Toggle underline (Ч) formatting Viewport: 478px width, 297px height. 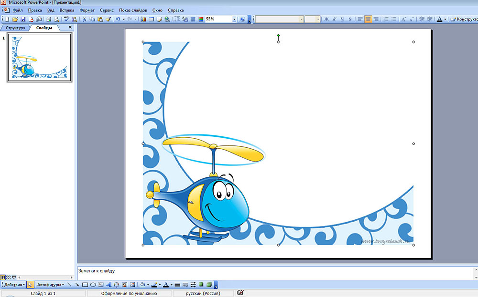342,20
